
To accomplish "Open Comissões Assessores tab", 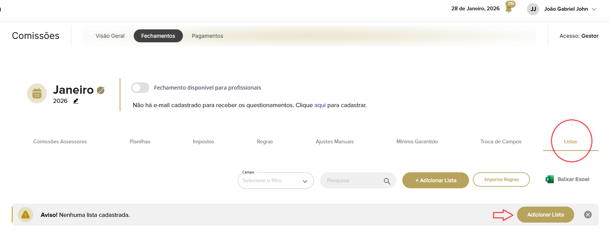I will (60, 141).
